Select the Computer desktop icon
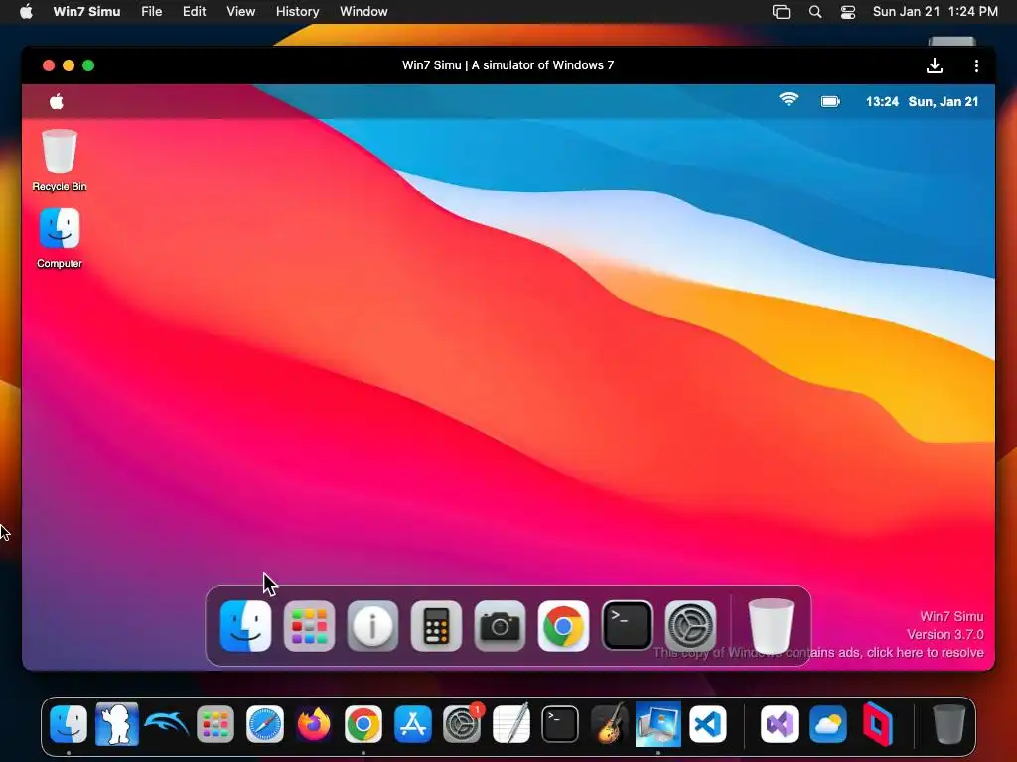Viewport: 1017px width, 762px height. 59,238
